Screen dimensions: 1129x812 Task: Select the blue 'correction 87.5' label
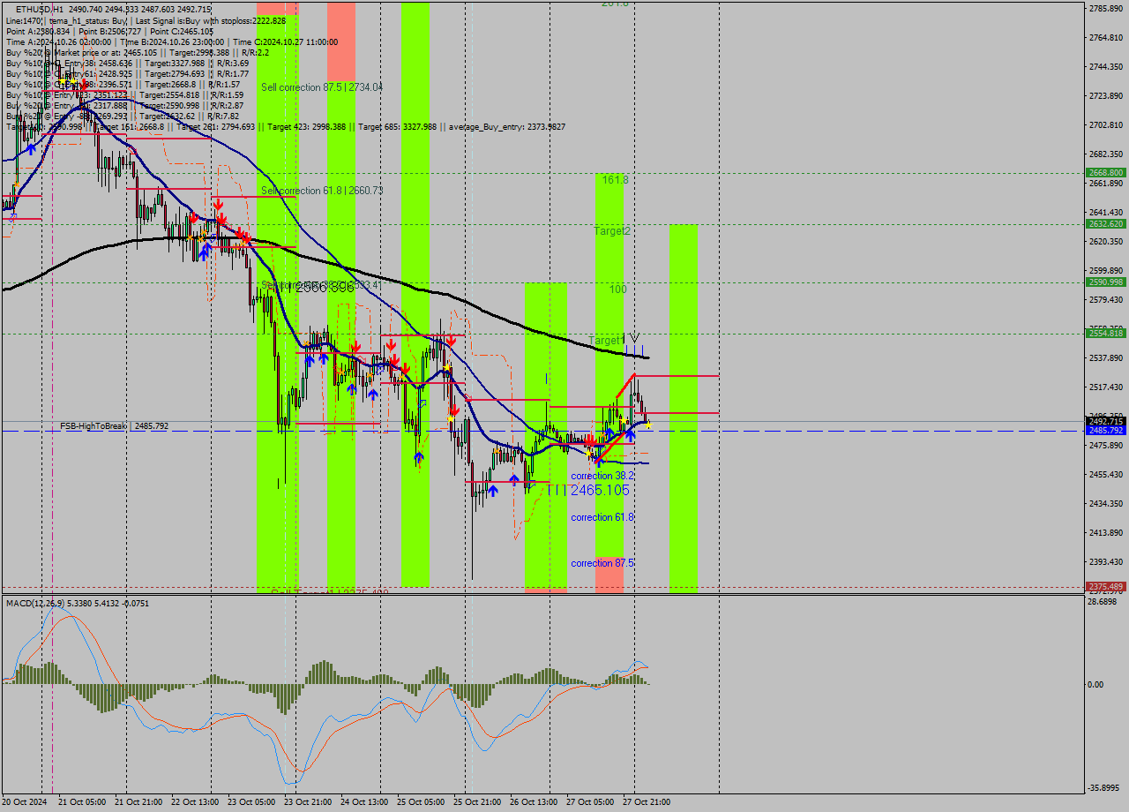602,563
